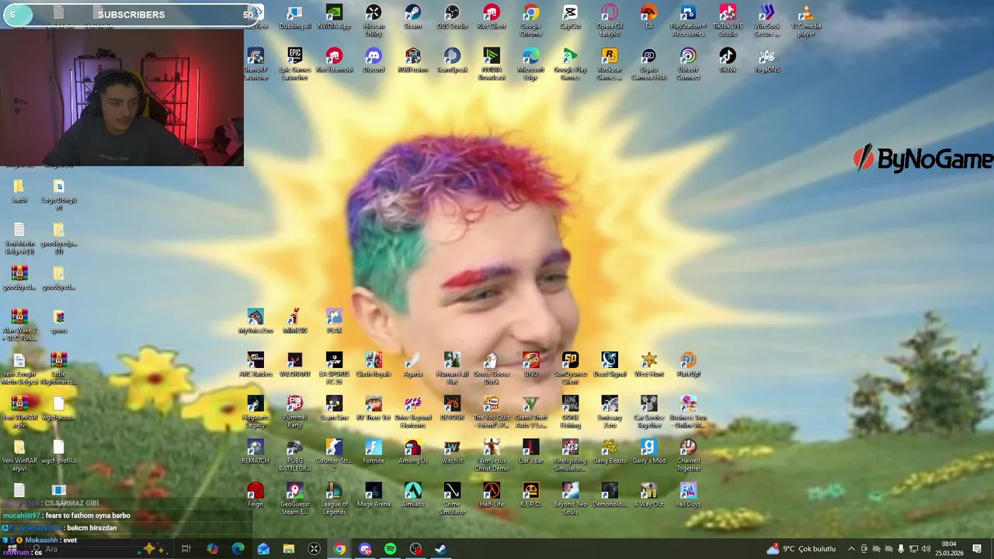994x559 pixels.
Task: Open TikTok LIVE Studio shortcut
Action: (x=728, y=21)
